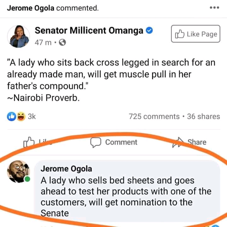
Task: Click the green active status dot
Action: click(28, 179)
